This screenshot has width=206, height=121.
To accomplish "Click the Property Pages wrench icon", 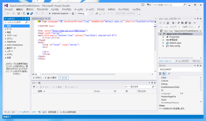I will click(169, 74).
